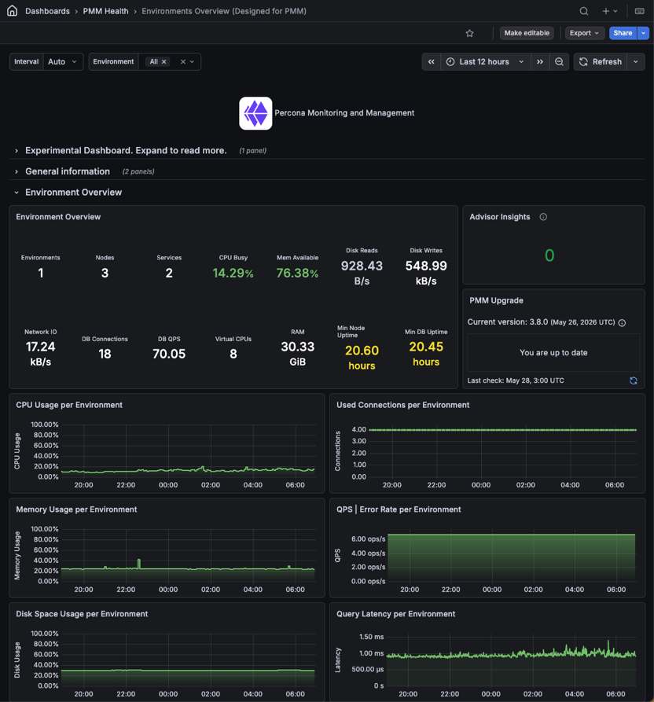Click Network IO value 17.24
The height and width of the screenshot is (702, 654).
(41, 347)
